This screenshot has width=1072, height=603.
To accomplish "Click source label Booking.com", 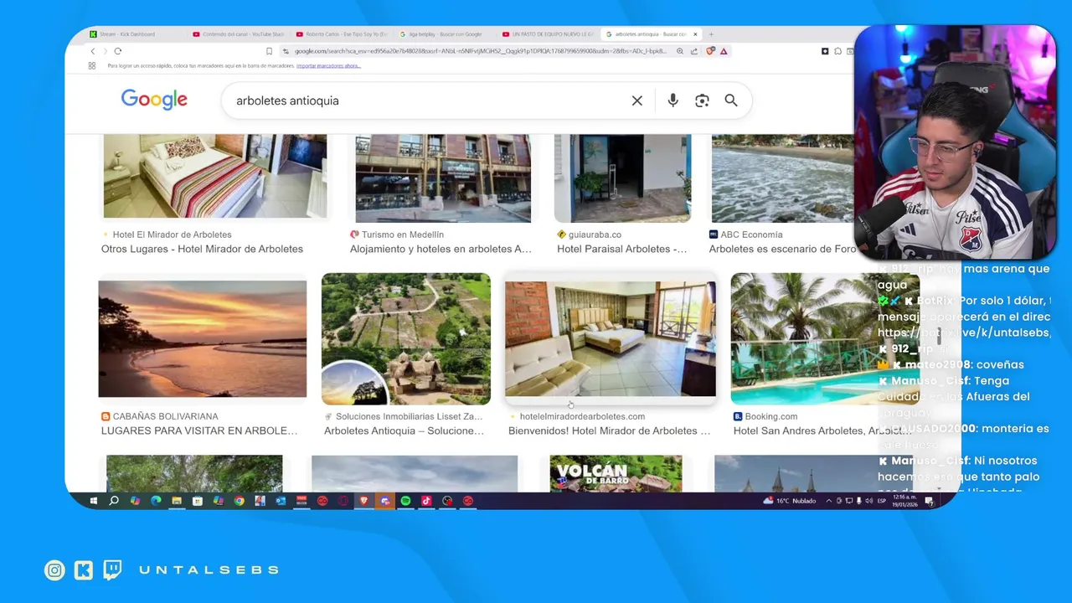I will pos(771,416).
